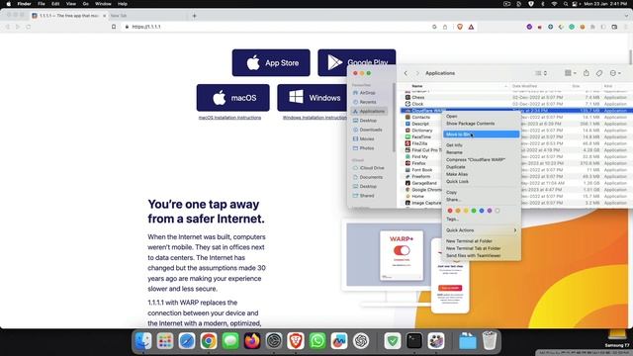Viewport: 633px width, 356px height.
Task: Apply the red tag color
Action: pyautogui.click(x=450, y=211)
